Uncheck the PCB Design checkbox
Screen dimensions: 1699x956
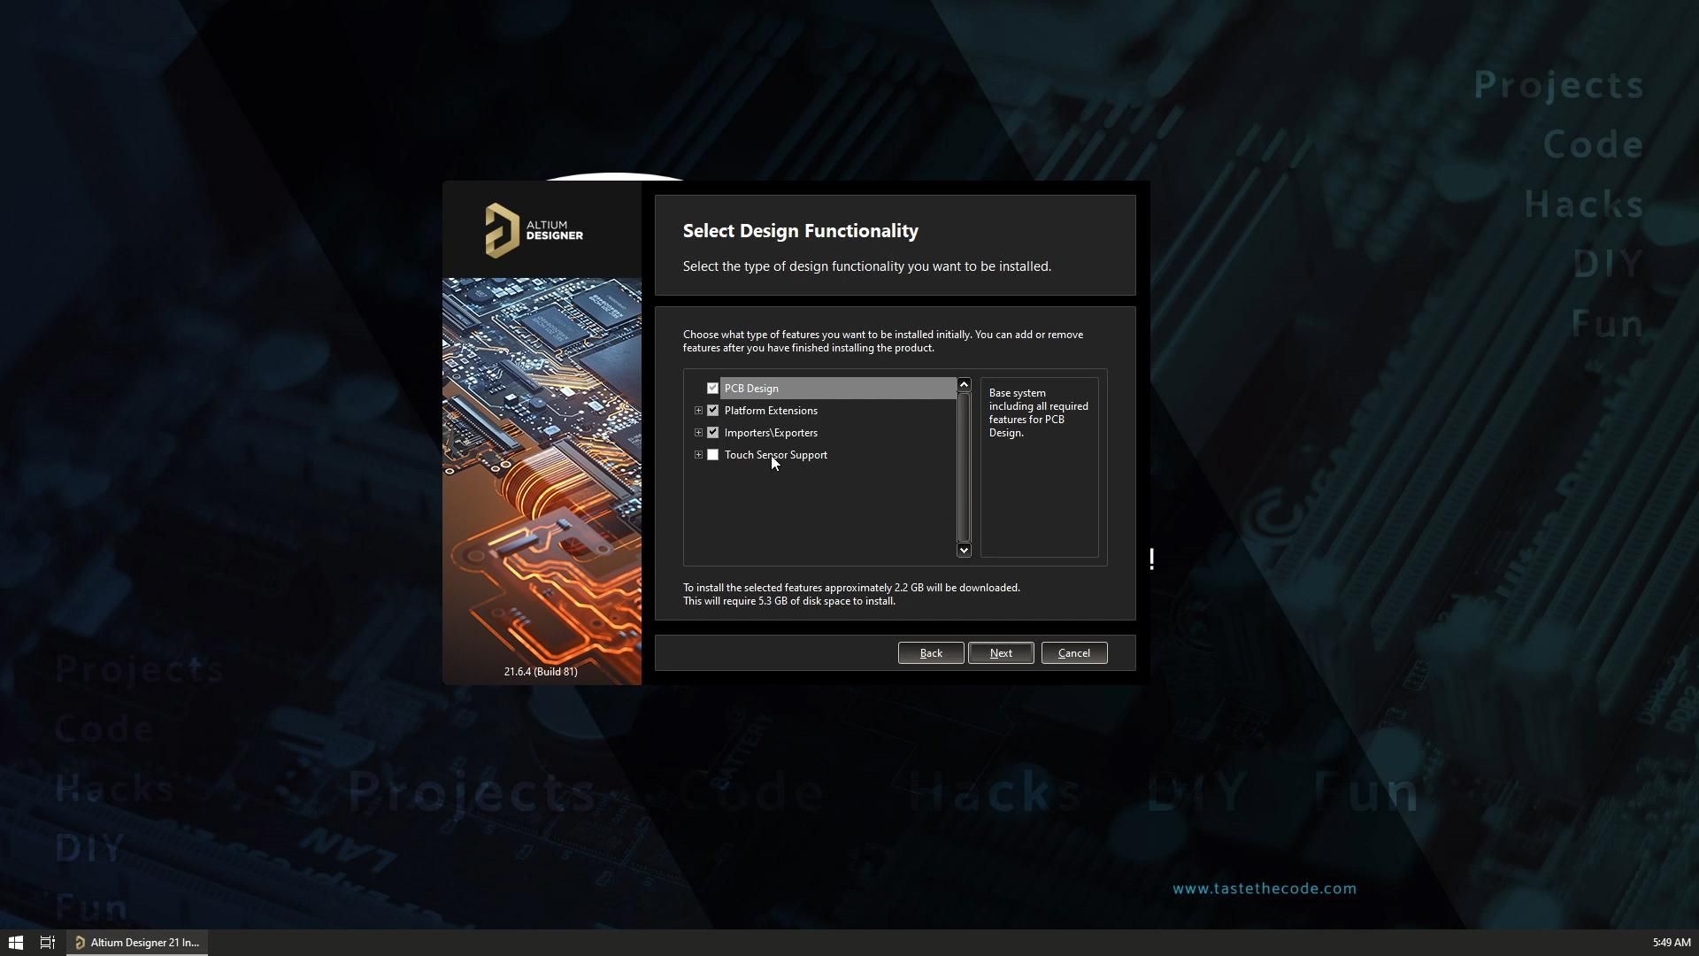711,388
